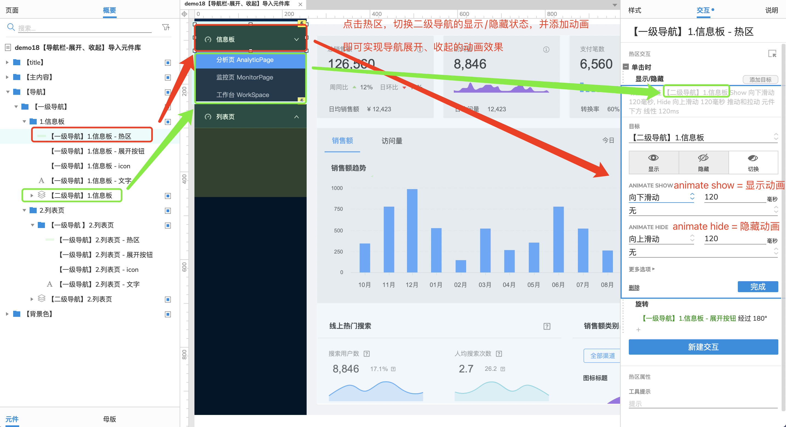This screenshot has width=786, height=427.
Task: Click the 全部渠道 button
Action: (x=603, y=355)
